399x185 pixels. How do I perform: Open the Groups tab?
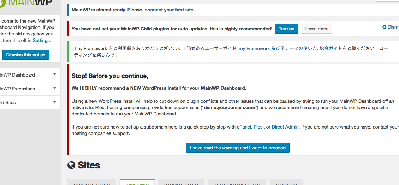point(286,182)
